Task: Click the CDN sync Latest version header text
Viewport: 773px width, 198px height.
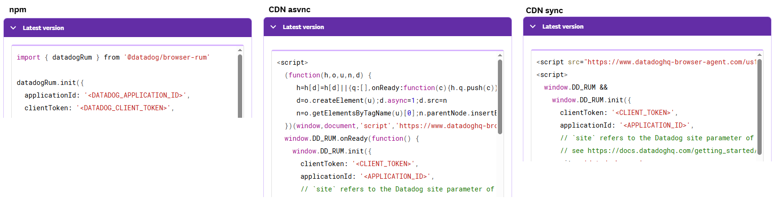Action: click(563, 27)
